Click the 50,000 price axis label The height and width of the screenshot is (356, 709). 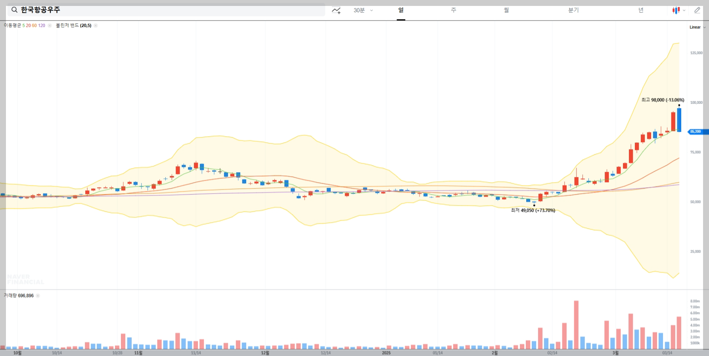tap(696, 202)
